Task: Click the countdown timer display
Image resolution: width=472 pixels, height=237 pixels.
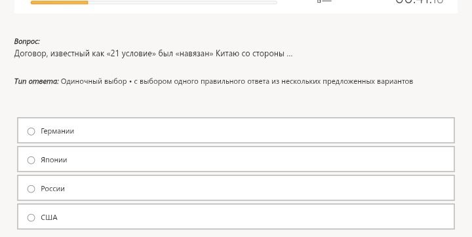Action: (x=420, y=1)
